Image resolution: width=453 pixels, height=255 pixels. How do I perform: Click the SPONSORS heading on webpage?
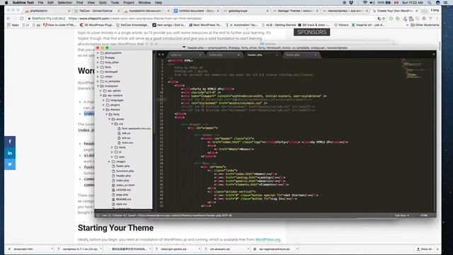[311, 32]
